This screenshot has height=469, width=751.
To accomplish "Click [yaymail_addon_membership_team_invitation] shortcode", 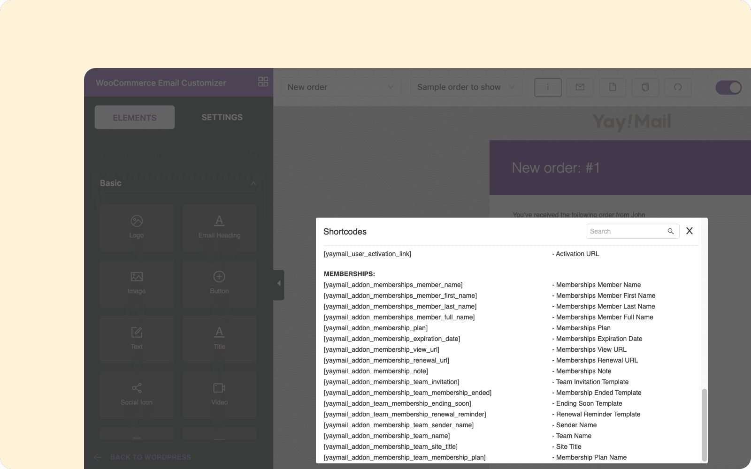I will 391,382.
